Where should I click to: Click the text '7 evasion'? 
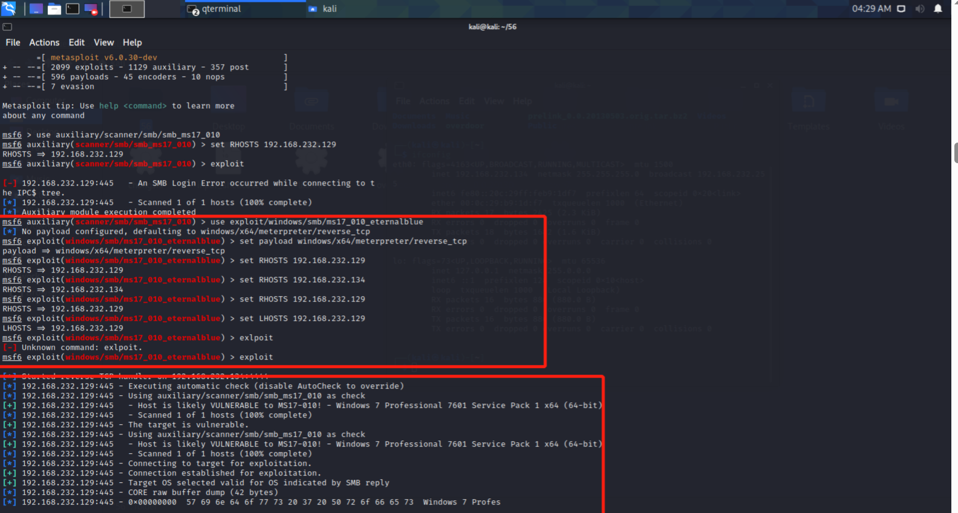click(73, 86)
